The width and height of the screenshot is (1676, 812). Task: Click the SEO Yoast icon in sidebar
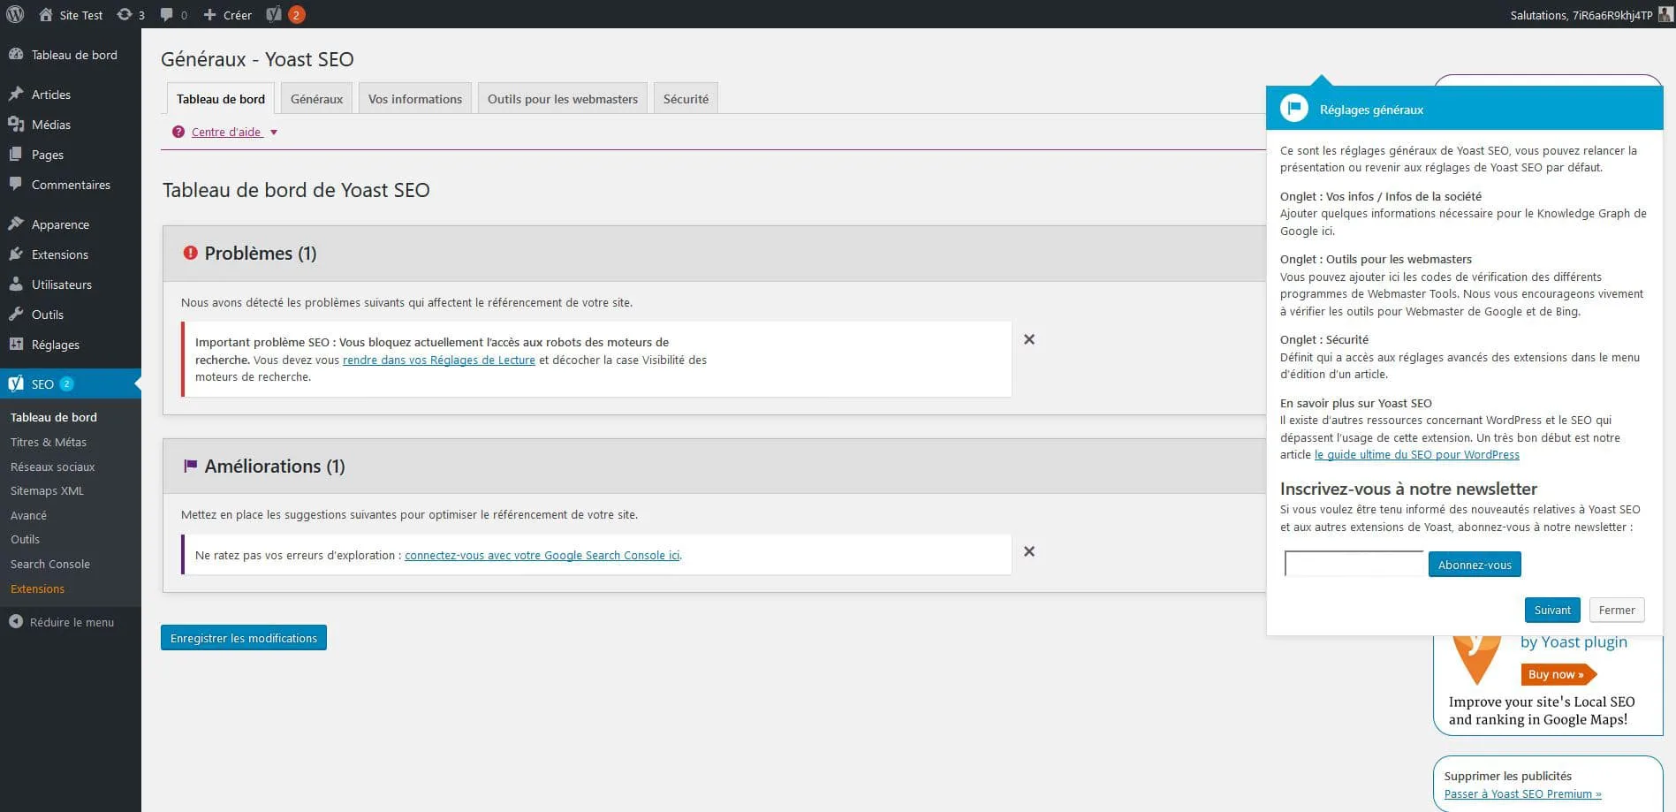pos(16,383)
